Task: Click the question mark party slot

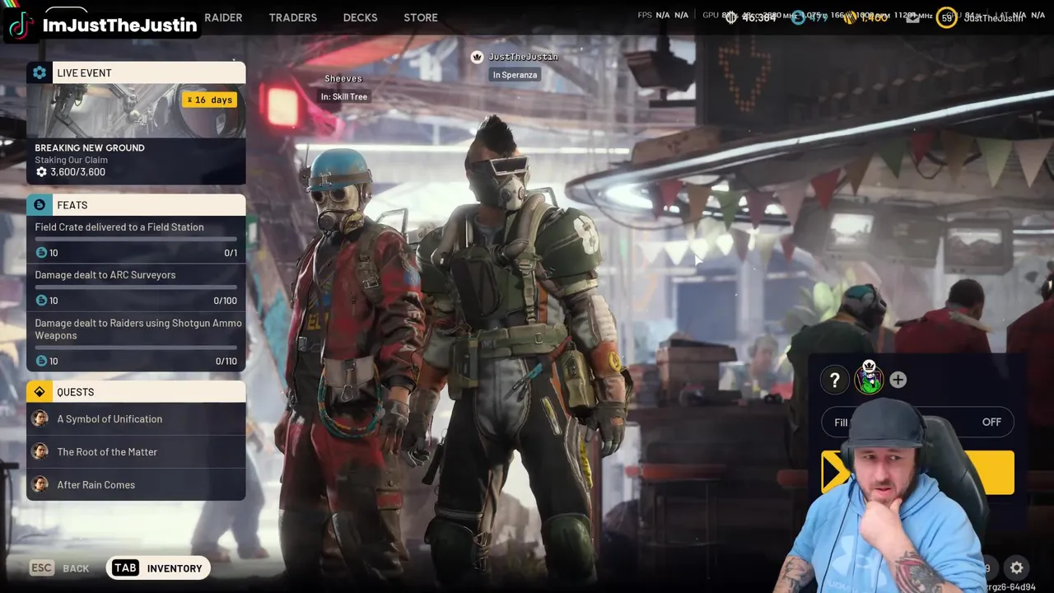Action: (835, 380)
